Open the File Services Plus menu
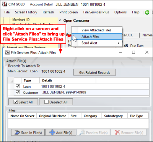153x142 pixels. tap(96, 12)
